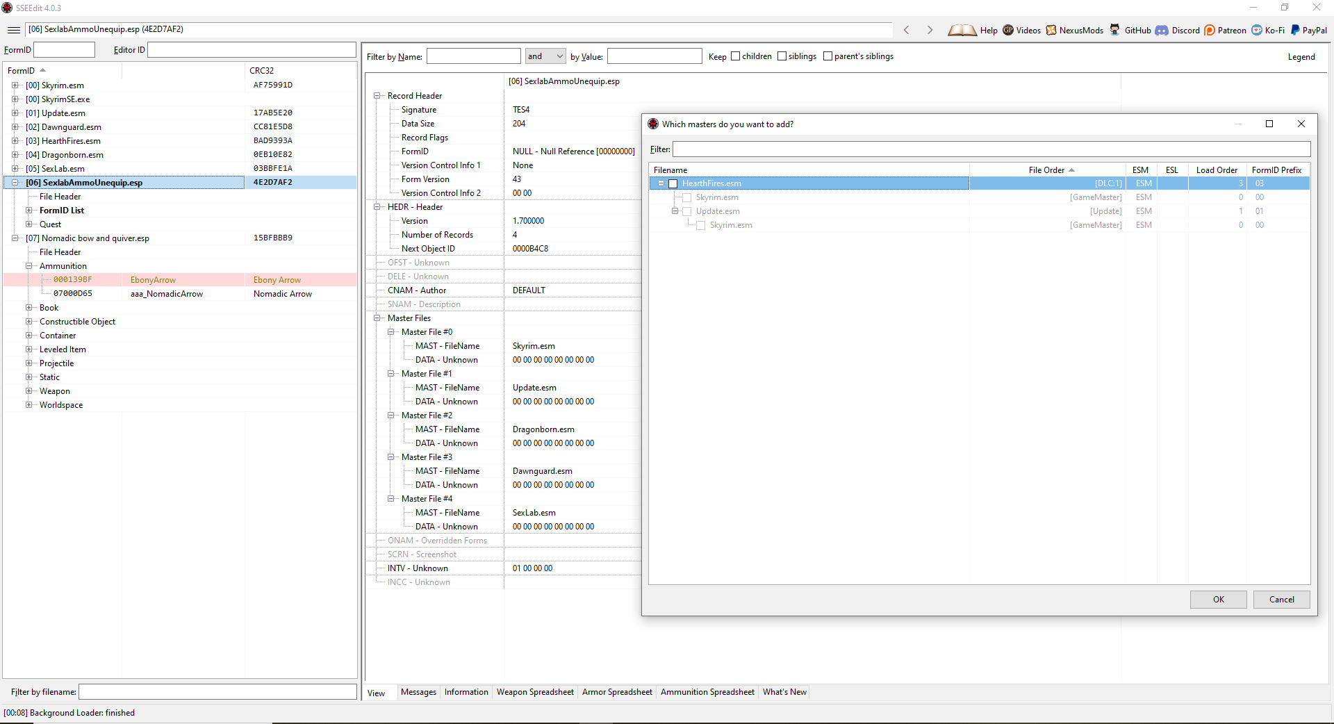Toggle the Update.esm checkbox in dialog
Image resolution: width=1334 pixels, height=724 pixels.
tap(686, 211)
